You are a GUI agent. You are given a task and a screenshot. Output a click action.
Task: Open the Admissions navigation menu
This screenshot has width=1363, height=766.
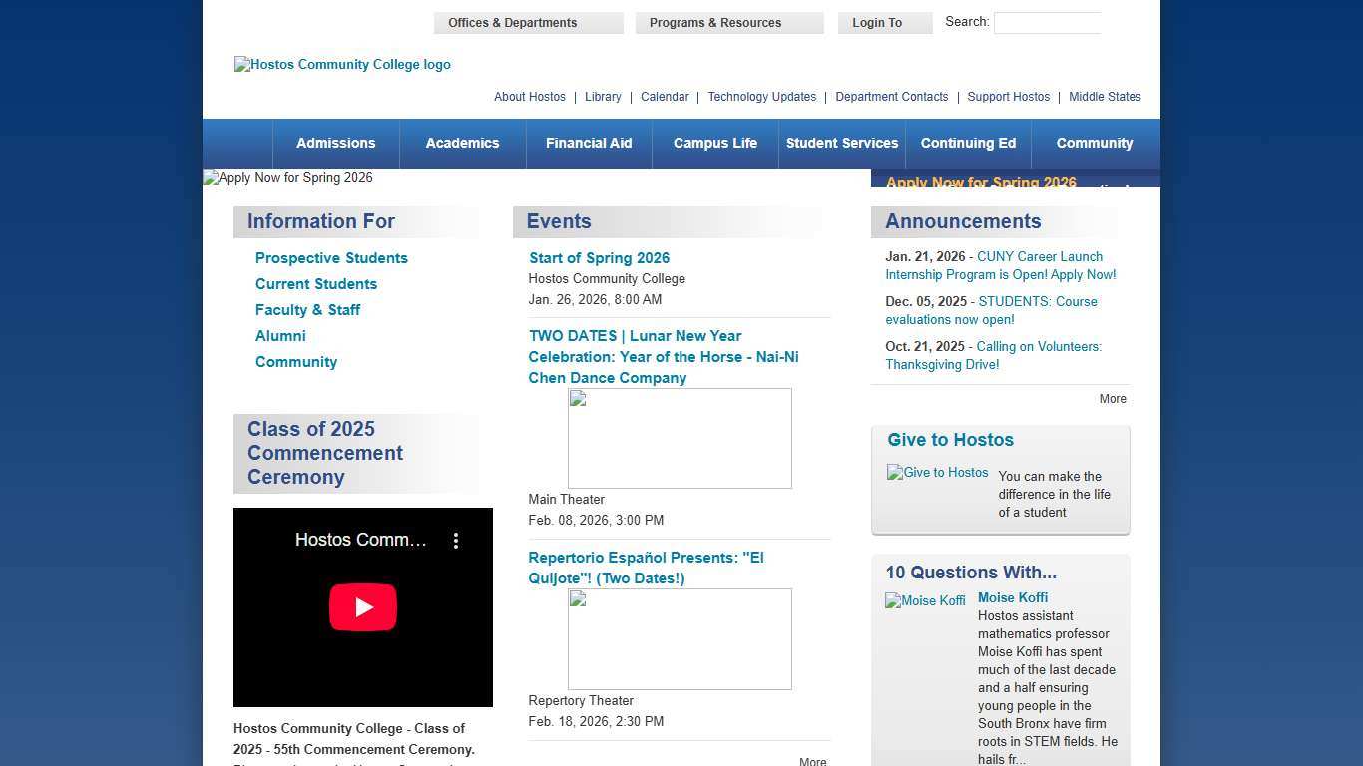point(335,144)
